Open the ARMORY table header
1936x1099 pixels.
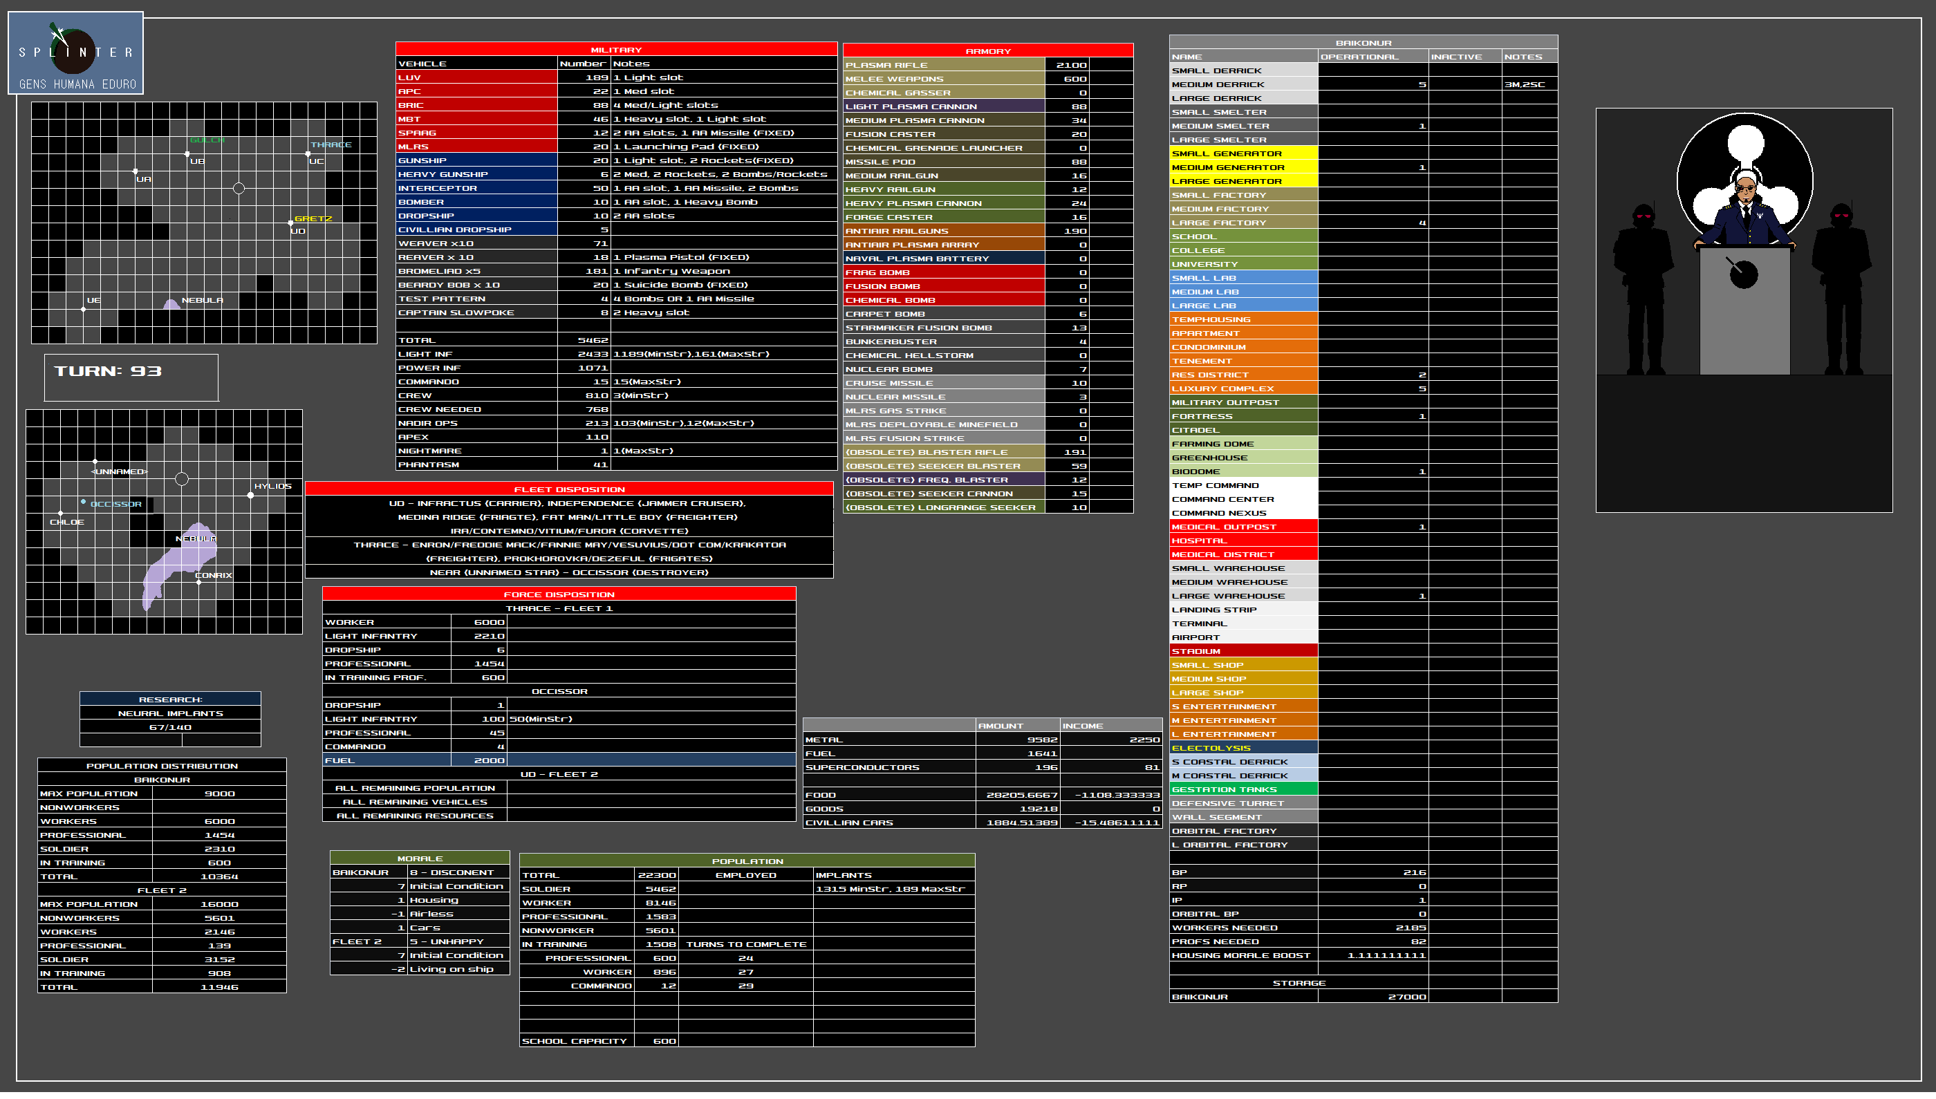click(987, 50)
